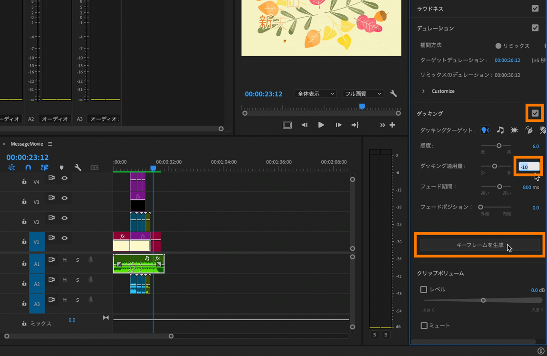Select the リミックス radio option
547x356 pixels.
pos(498,46)
